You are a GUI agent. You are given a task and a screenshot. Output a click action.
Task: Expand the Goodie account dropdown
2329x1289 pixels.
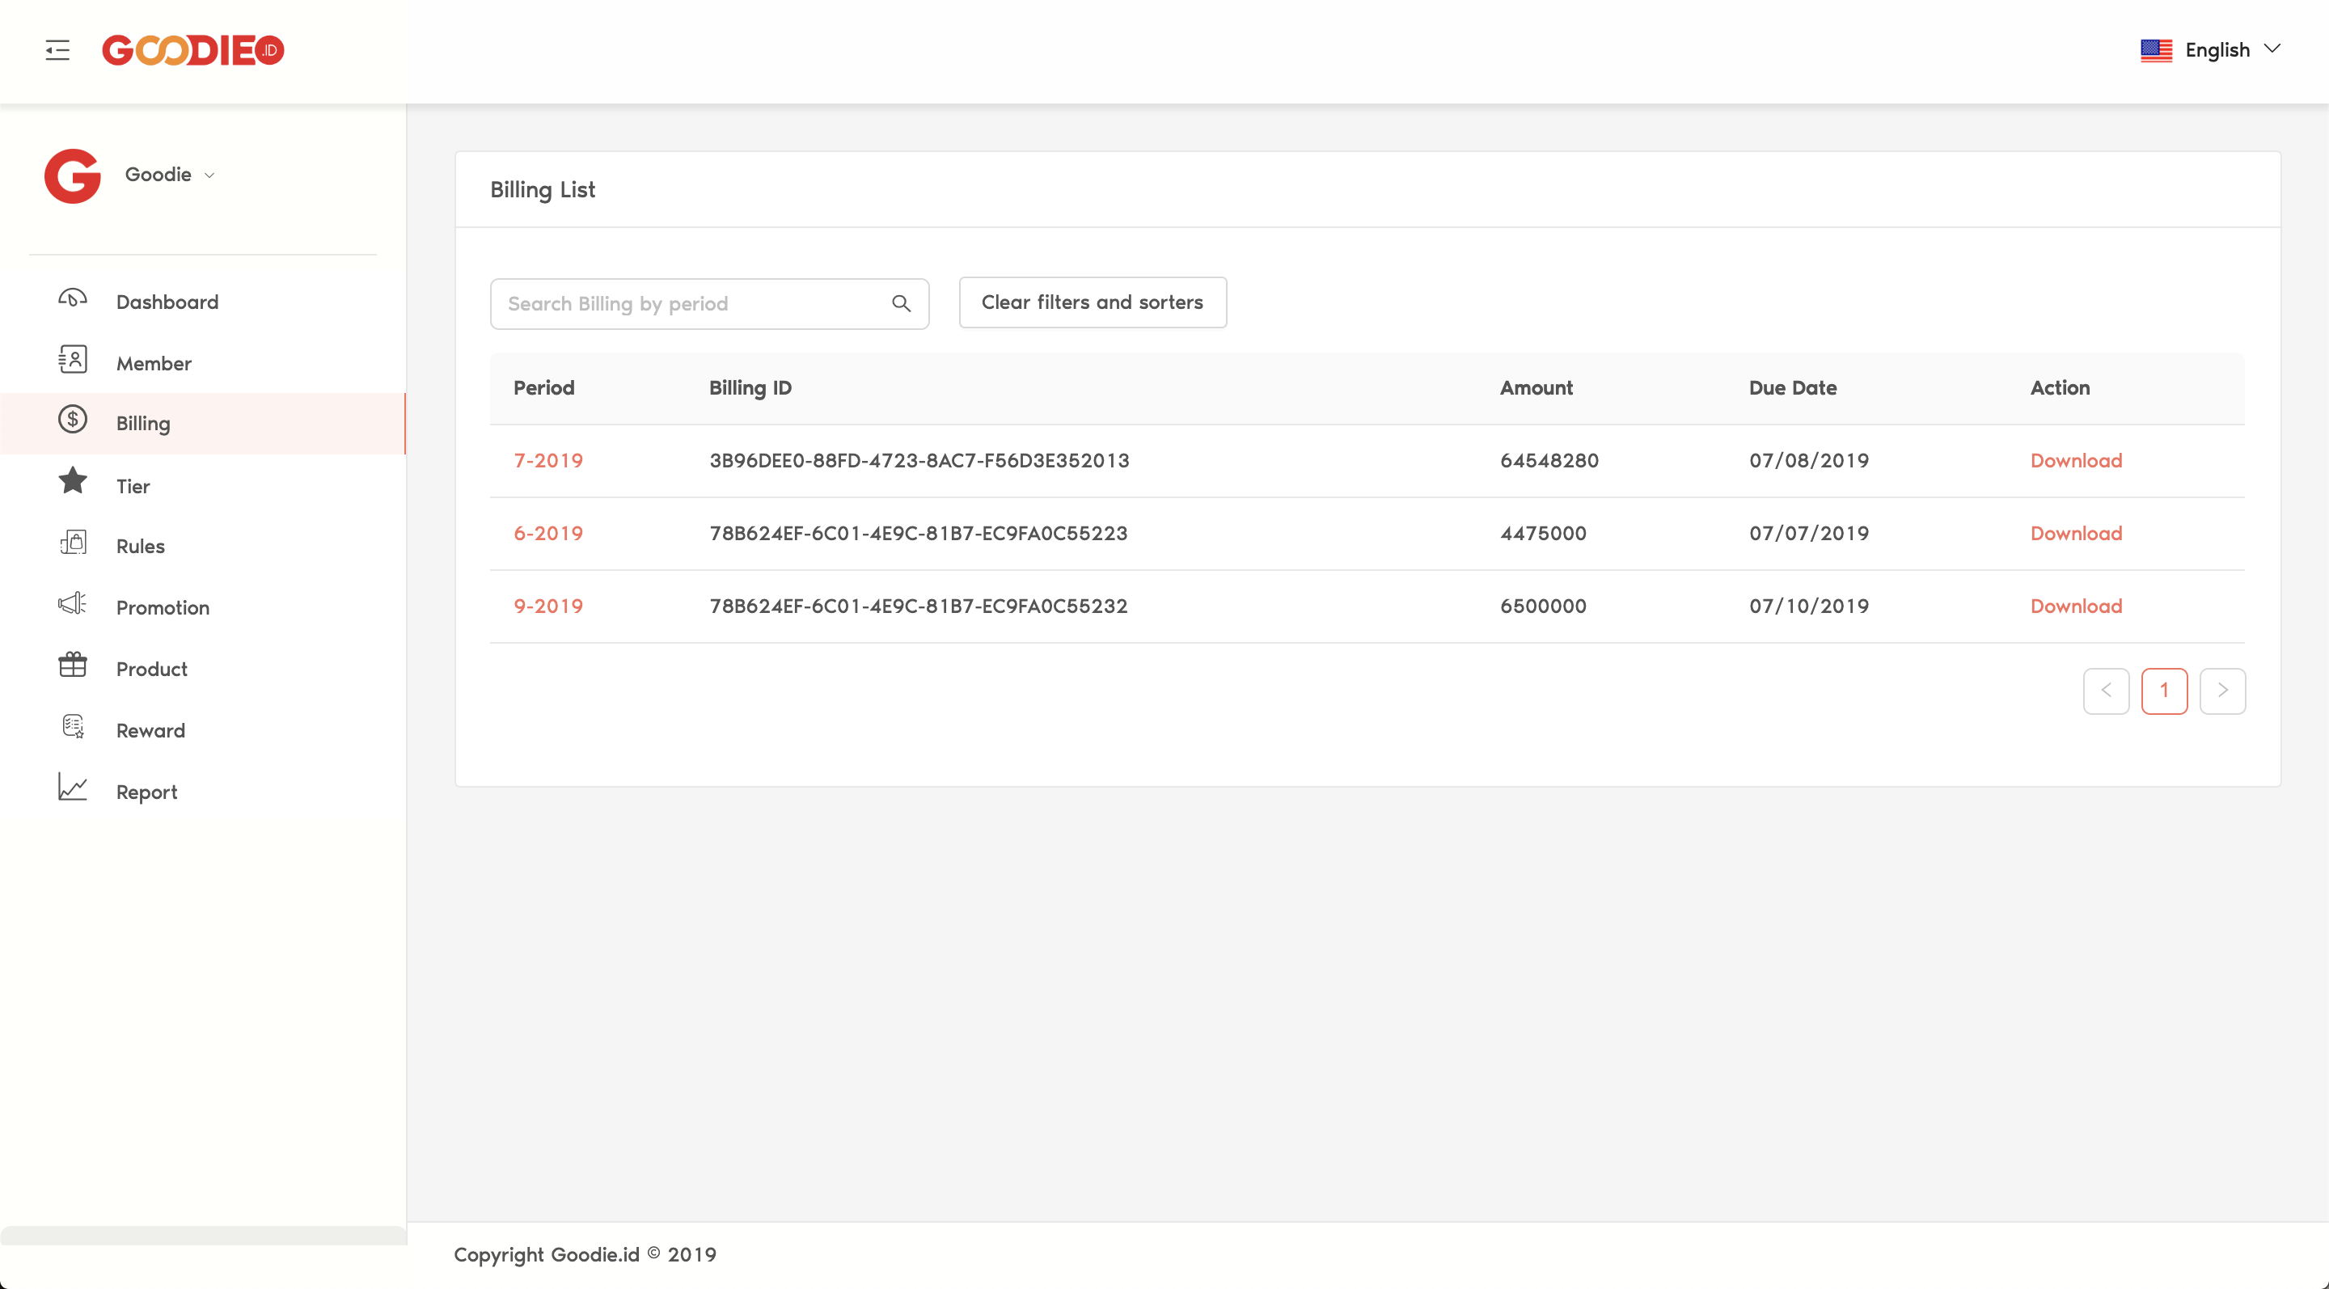pos(170,175)
